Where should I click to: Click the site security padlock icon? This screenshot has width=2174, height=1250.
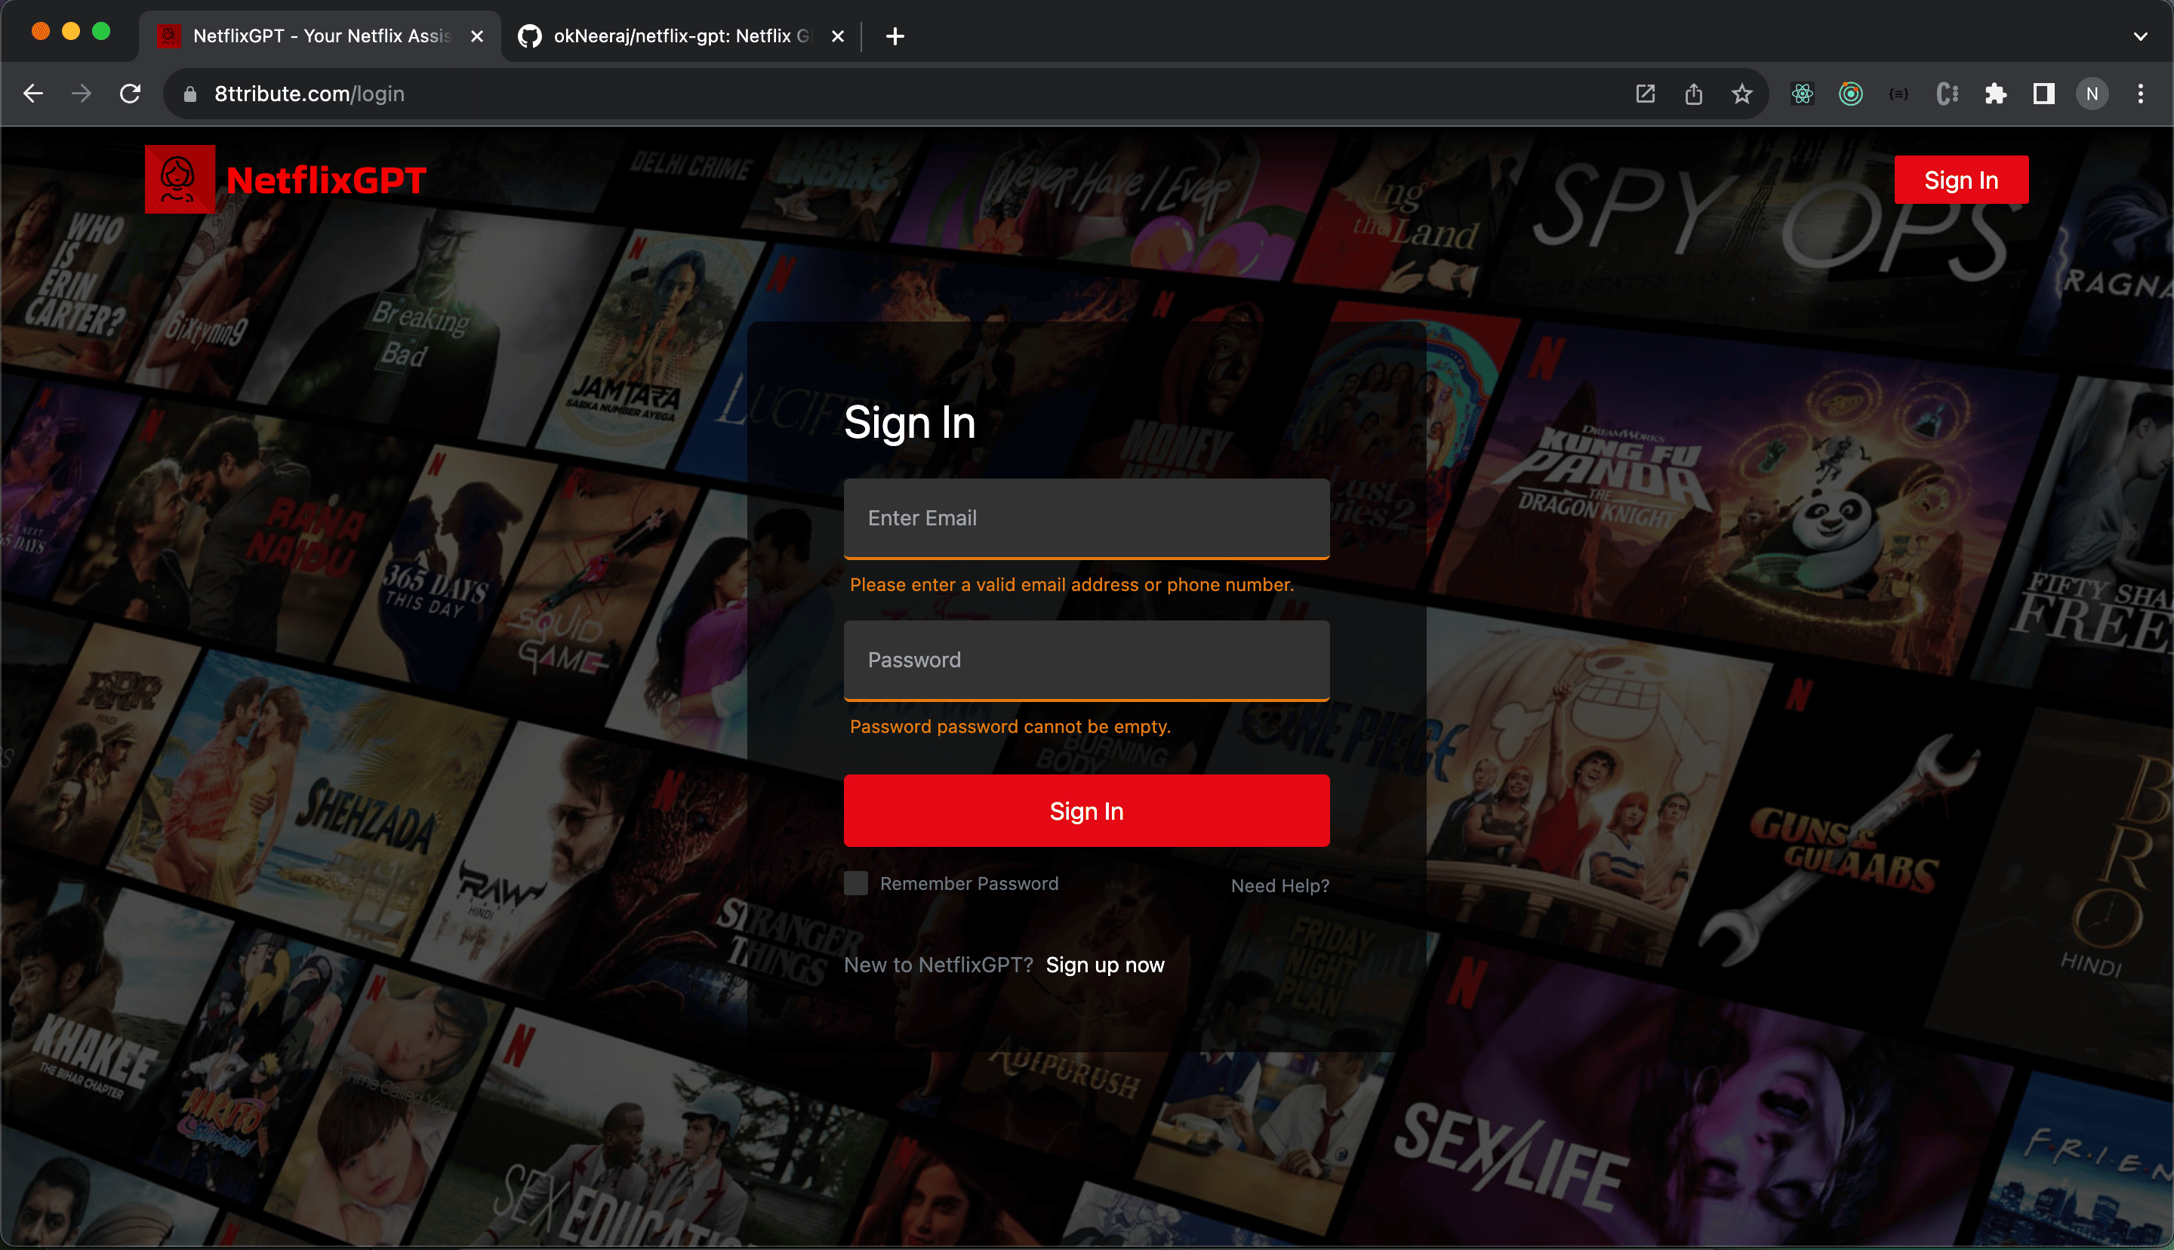click(189, 94)
